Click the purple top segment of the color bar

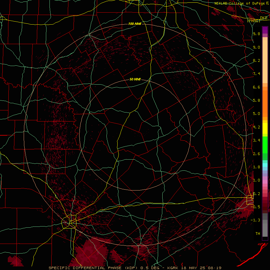tap(265, 30)
